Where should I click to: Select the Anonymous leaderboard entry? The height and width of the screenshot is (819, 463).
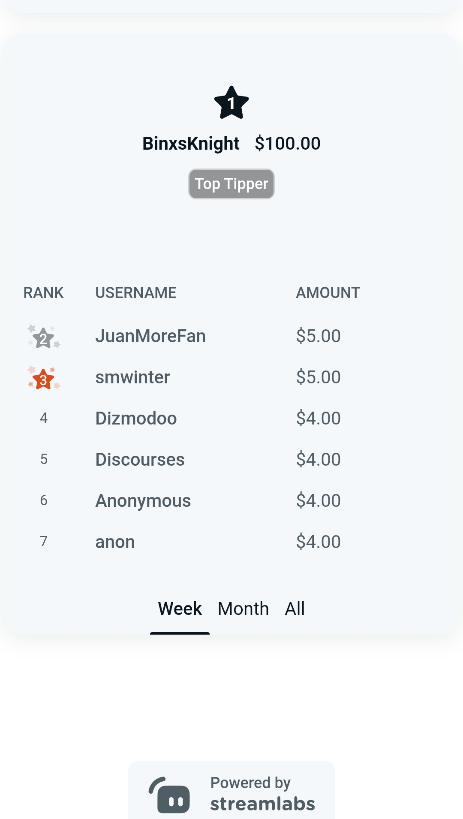143,501
